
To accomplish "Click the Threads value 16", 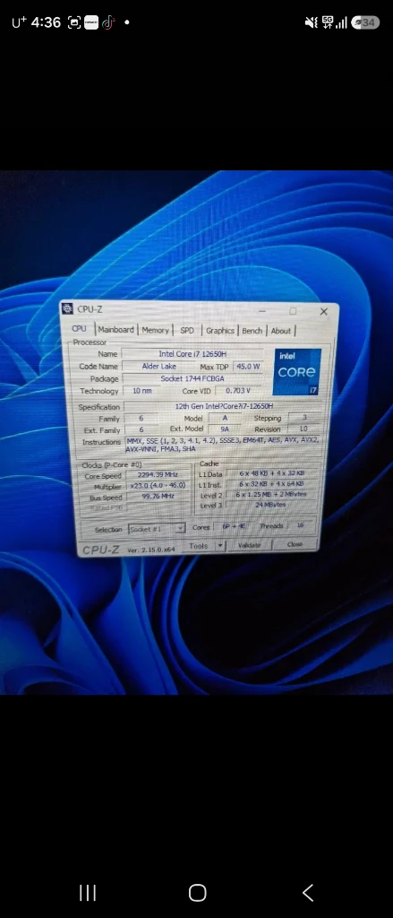I will tap(301, 525).
